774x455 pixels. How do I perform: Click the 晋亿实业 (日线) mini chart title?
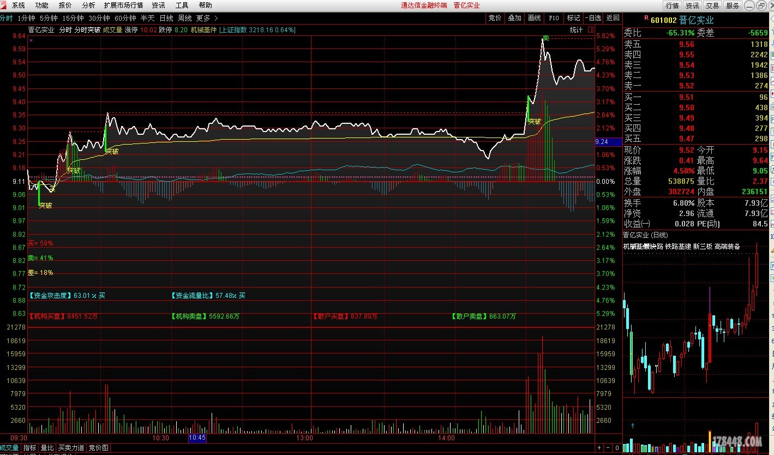[645, 235]
